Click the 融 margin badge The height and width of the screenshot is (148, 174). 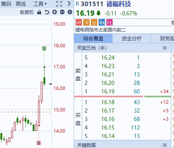[x=102, y=22]
